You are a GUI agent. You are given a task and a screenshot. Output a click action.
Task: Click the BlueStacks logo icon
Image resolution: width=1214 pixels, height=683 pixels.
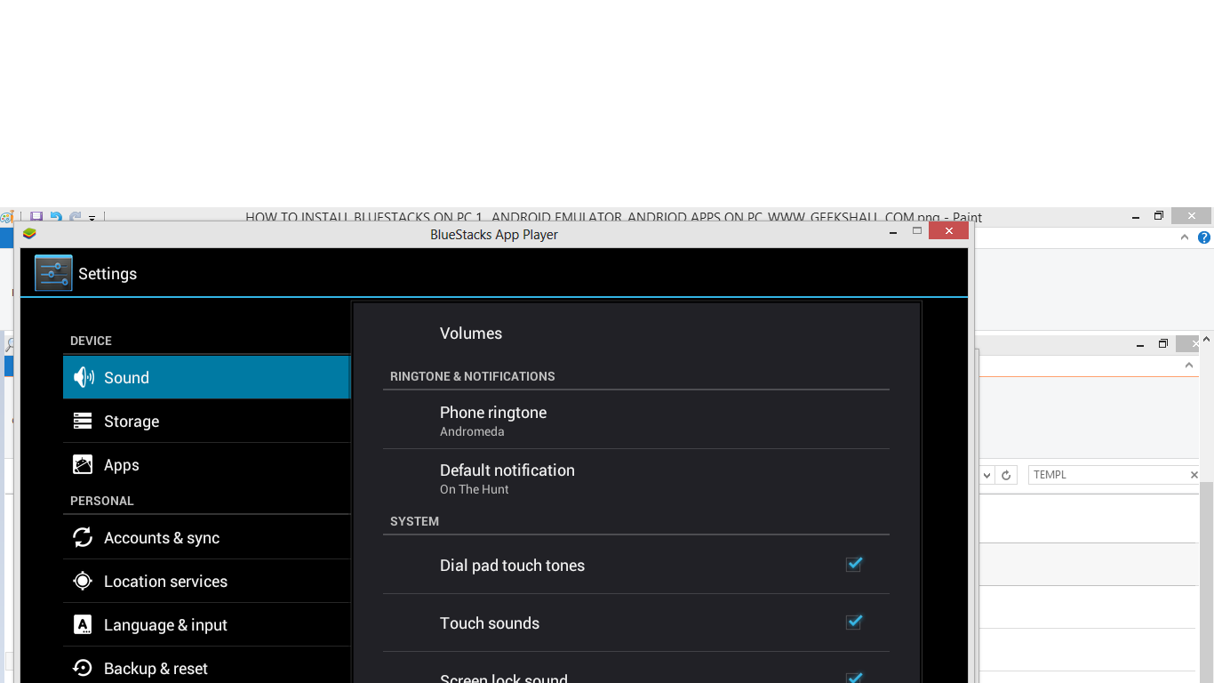(29, 233)
